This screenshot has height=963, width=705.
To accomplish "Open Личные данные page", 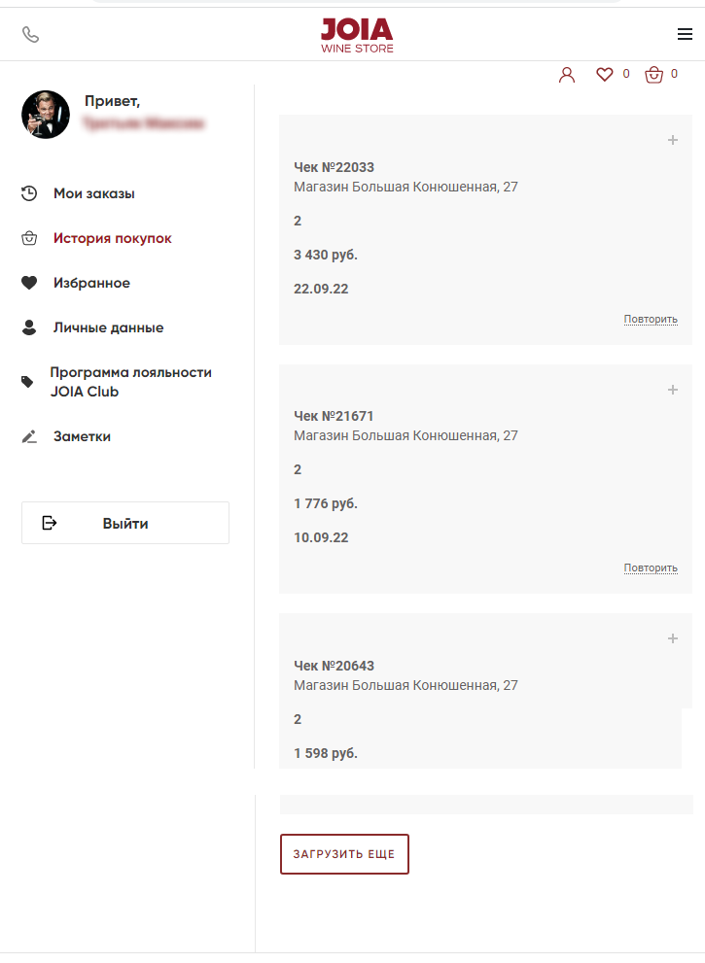I will 108,327.
